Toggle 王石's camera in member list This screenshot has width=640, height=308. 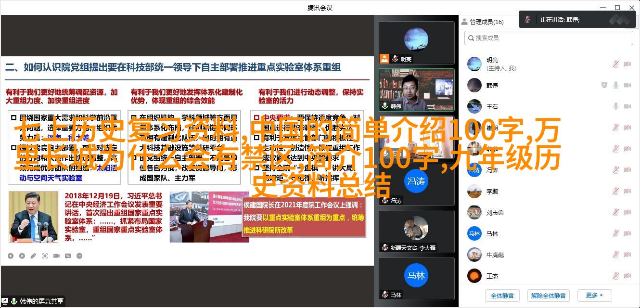tap(627, 106)
